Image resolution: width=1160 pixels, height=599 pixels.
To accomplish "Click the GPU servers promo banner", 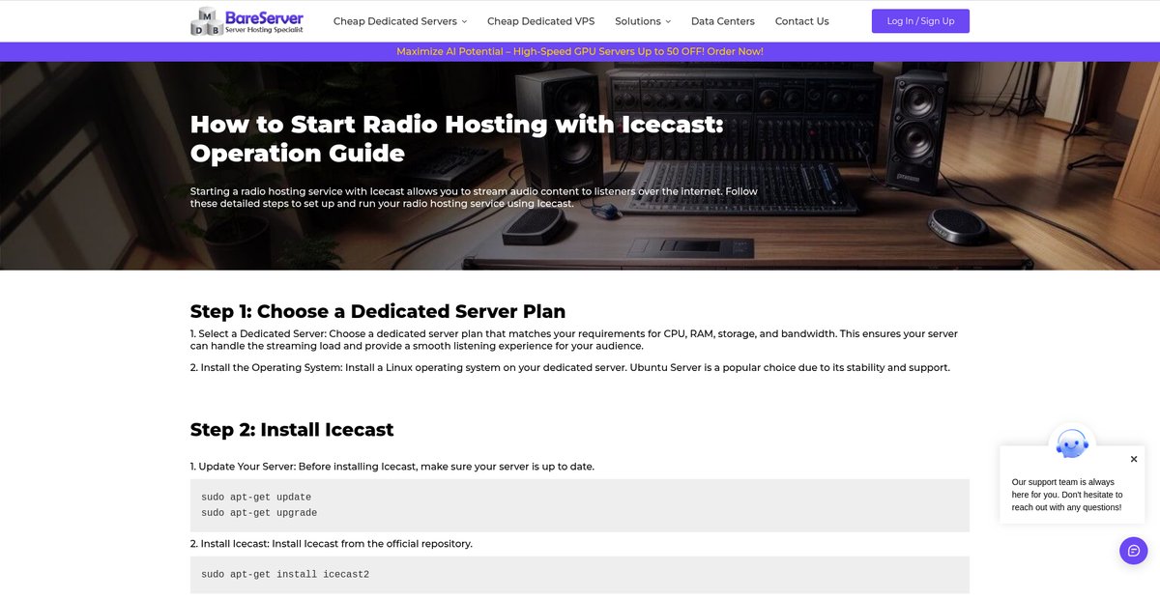I will pyautogui.click(x=580, y=51).
